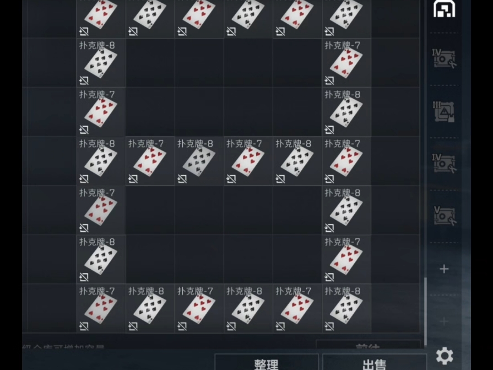Click the warehouse grid vertical scrollbar

click(425, 312)
